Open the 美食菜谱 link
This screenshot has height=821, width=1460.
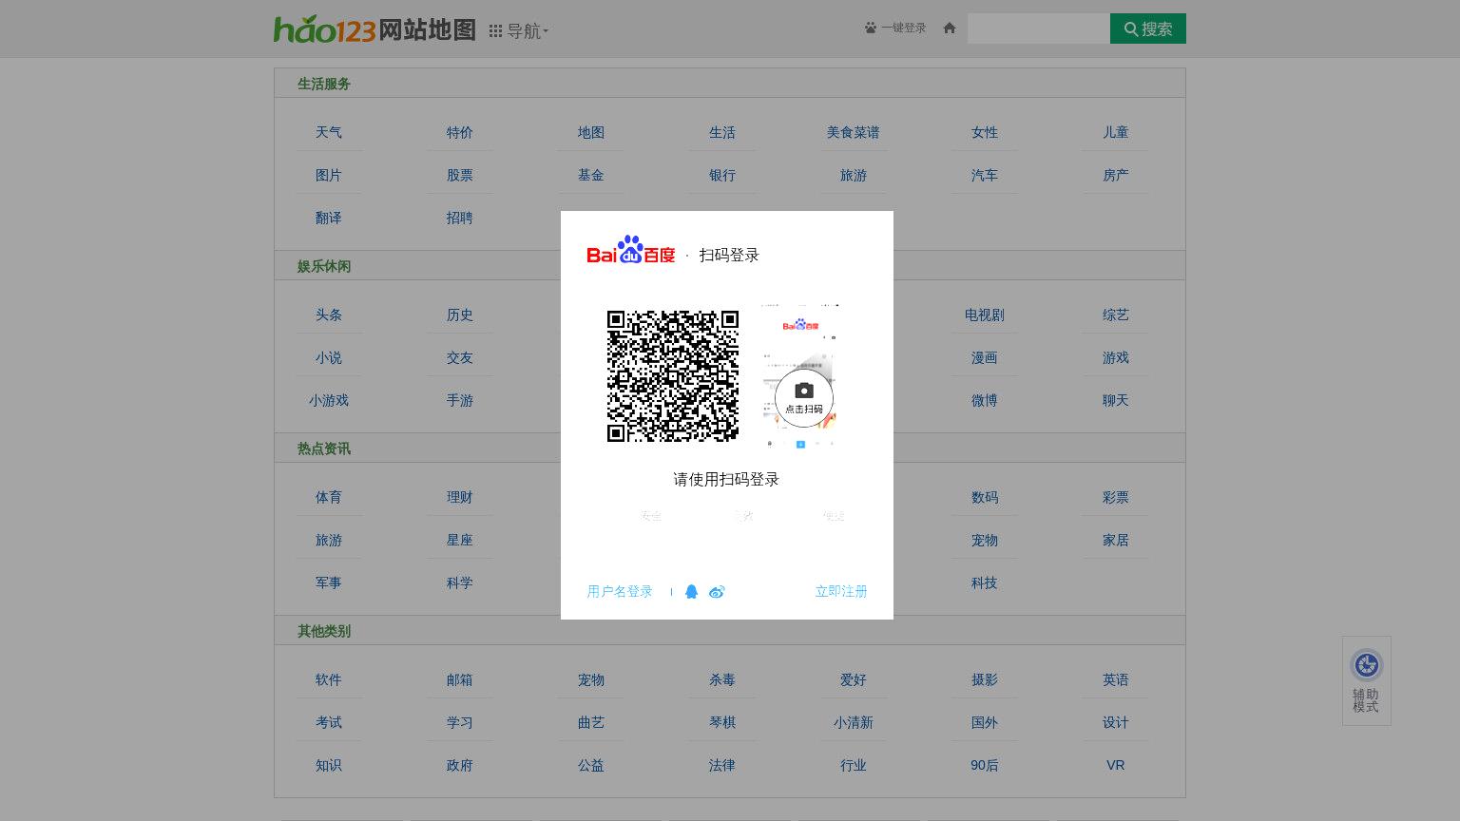[854, 132]
